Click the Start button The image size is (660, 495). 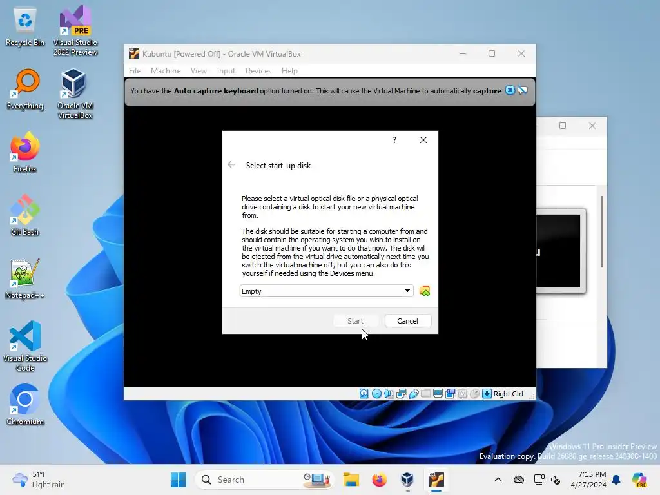click(355, 321)
